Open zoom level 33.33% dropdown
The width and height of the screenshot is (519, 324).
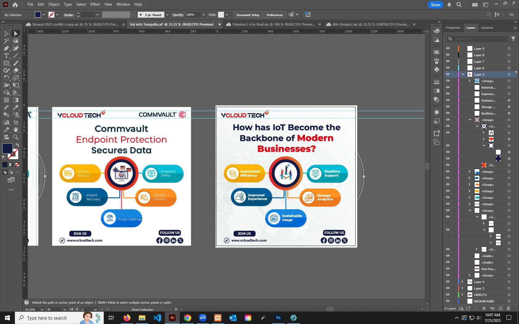42,309
